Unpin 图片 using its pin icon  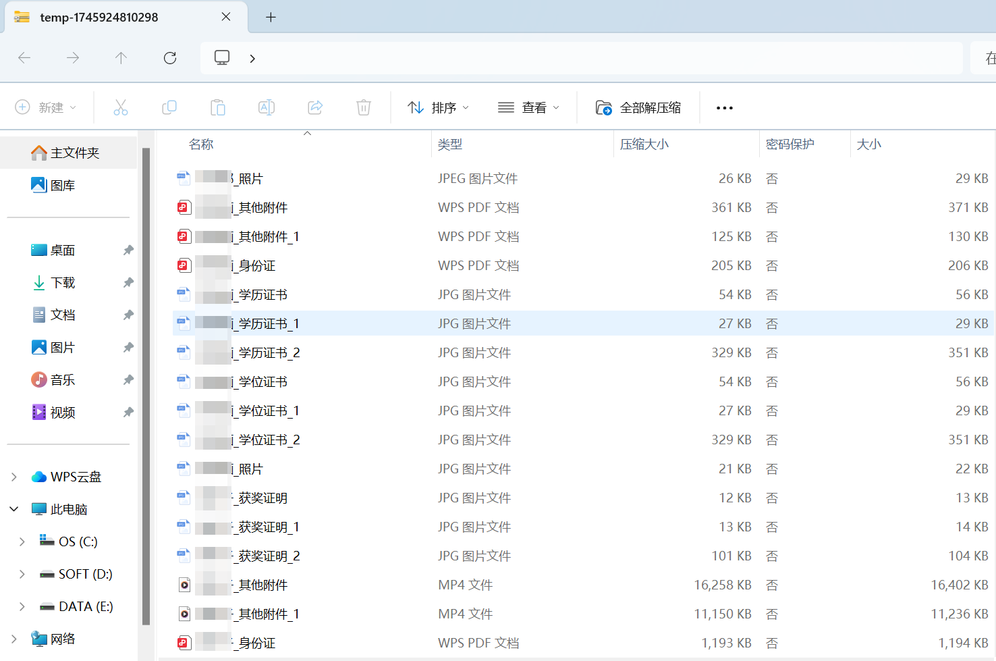coord(128,348)
